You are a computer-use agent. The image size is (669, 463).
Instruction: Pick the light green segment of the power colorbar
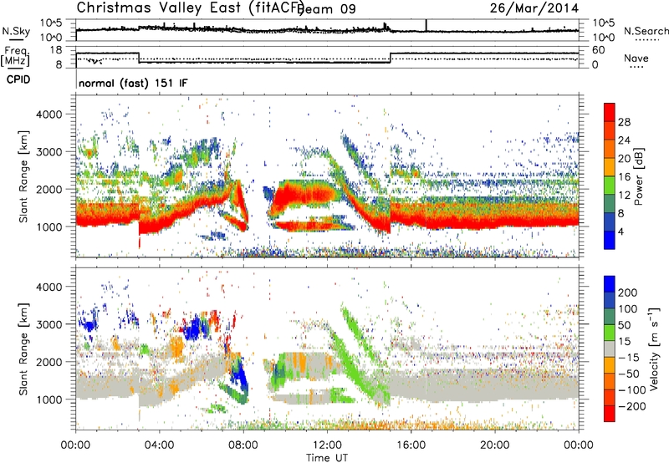(610, 185)
